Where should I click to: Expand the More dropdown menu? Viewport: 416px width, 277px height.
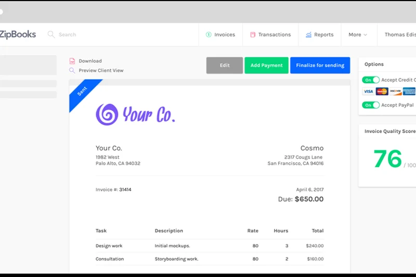[x=358, y=35]
